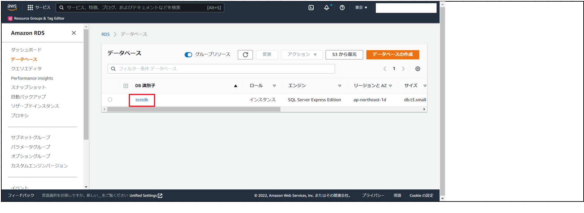Open Proxies in the sidebar
The width and height of the screenshot is (584, 213).
point(20,115)
